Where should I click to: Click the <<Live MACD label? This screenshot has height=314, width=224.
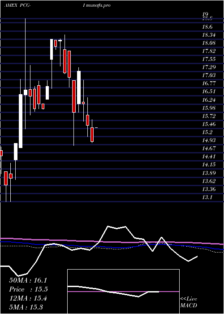tap(189, 302)
